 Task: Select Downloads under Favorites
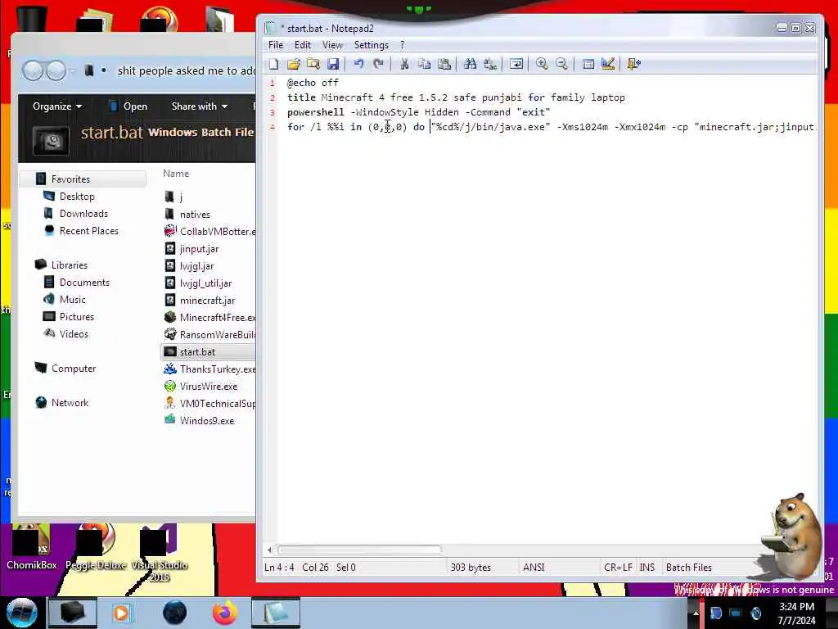(x=83, y=214)
